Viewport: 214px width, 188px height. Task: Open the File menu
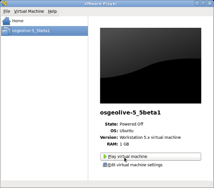[7, 11]
